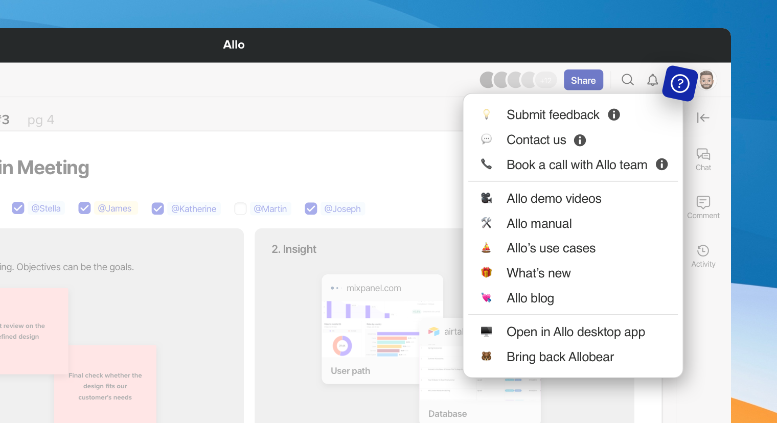Expand the +12 collaborators list
This screenshot has height=423, width=777.
[546, 80]
